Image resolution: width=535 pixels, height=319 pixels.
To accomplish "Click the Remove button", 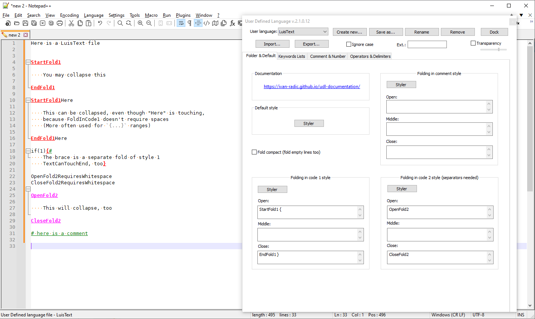I will click(457, 32).
